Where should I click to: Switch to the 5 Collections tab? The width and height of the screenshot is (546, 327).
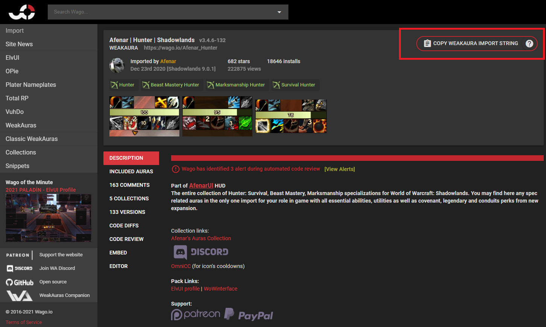(x=131, y=199)
